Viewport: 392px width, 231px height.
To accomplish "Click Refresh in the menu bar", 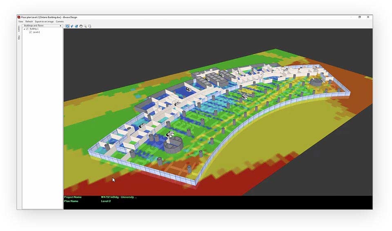I will 29,21.
